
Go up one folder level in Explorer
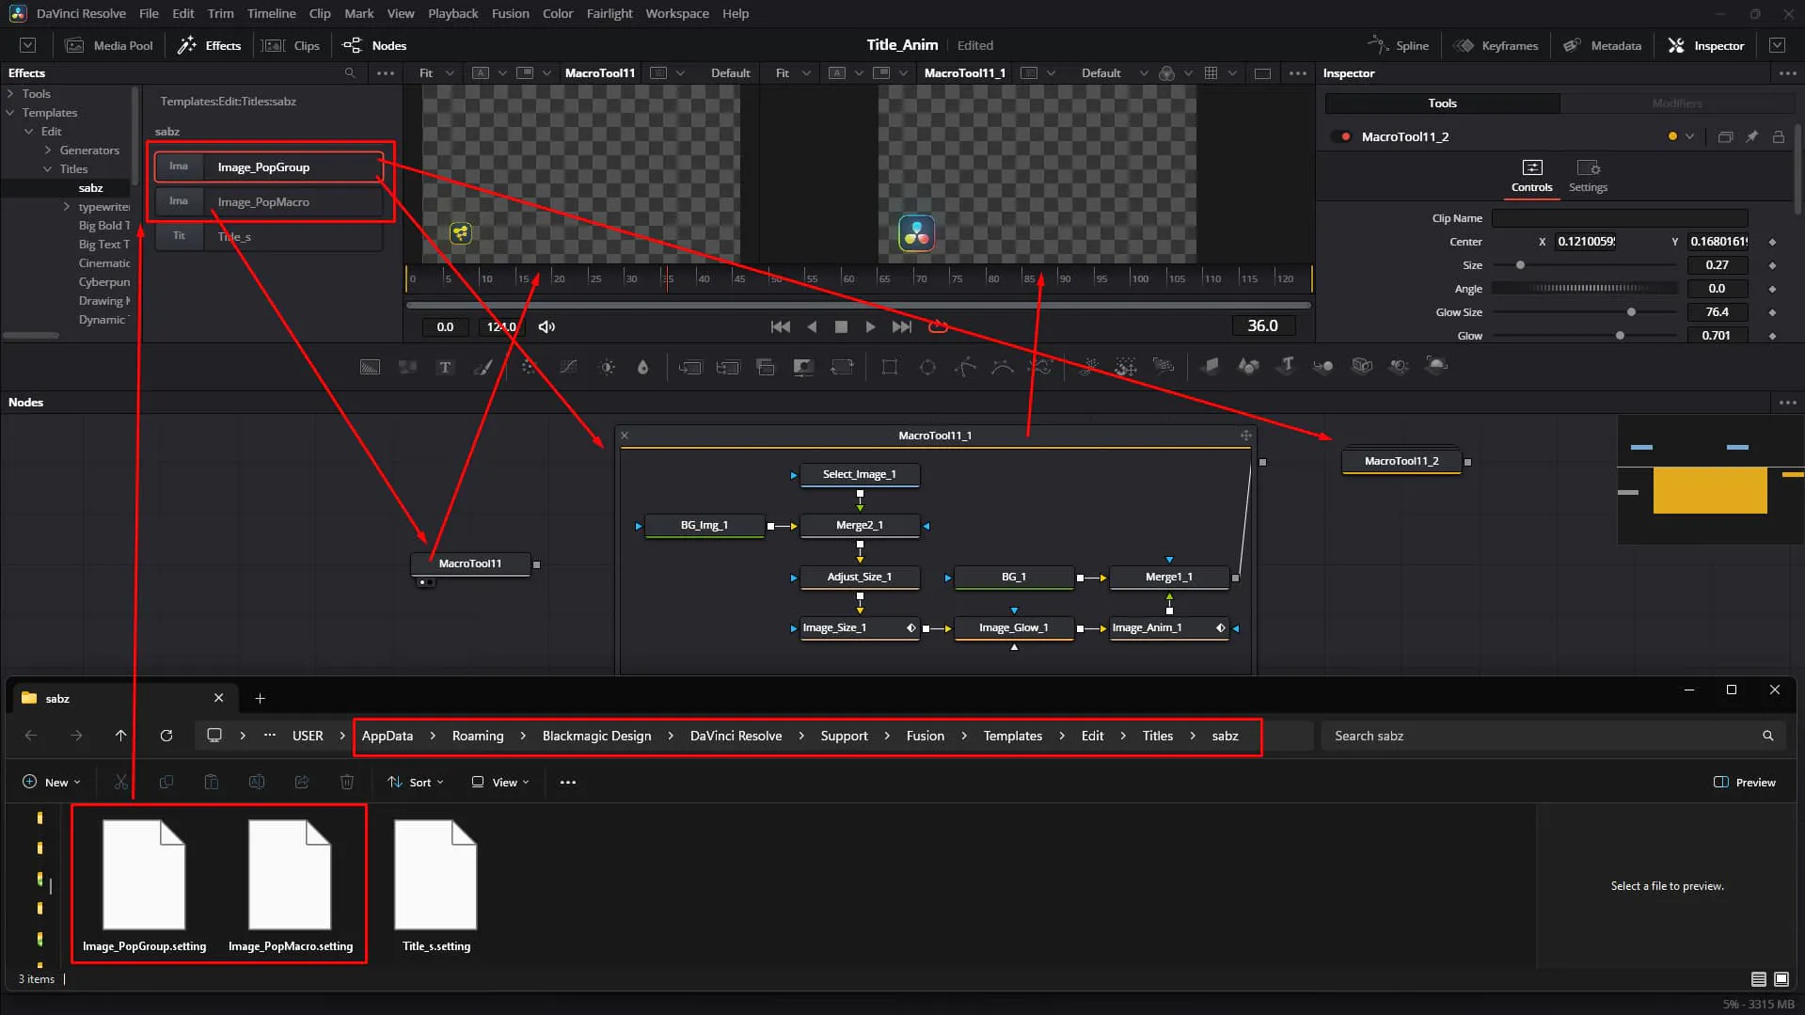120,736
